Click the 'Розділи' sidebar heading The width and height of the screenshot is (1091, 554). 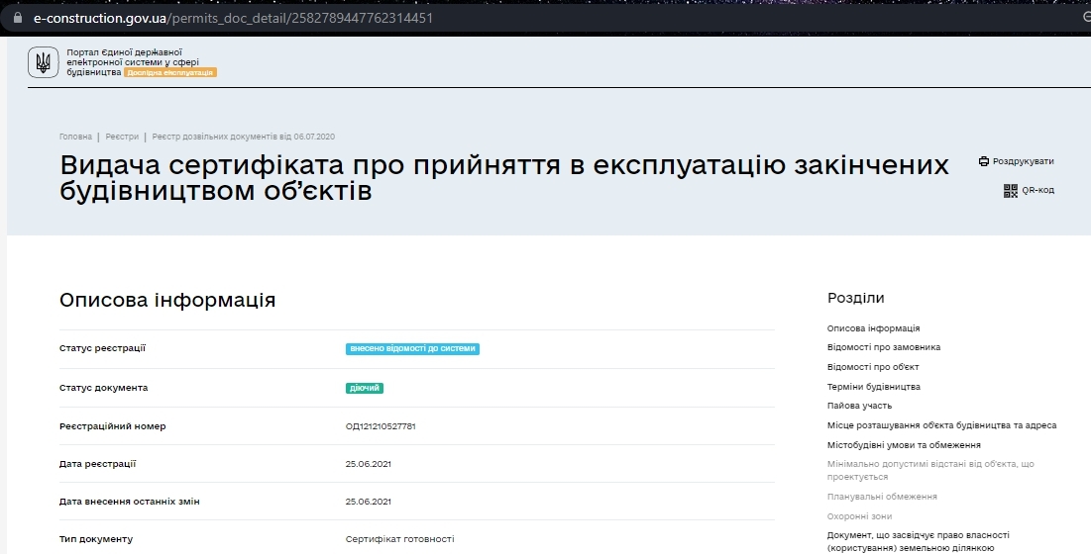[x=856, y=298]
